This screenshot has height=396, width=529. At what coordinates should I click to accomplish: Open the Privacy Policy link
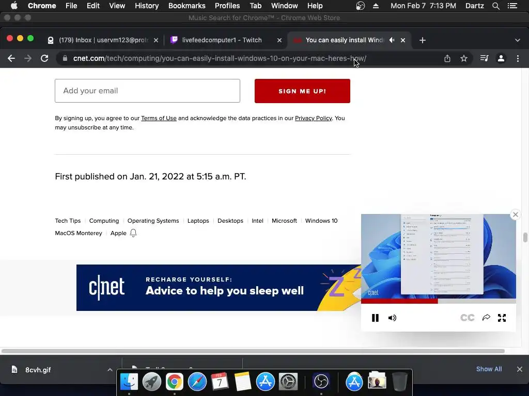point(314,118)
